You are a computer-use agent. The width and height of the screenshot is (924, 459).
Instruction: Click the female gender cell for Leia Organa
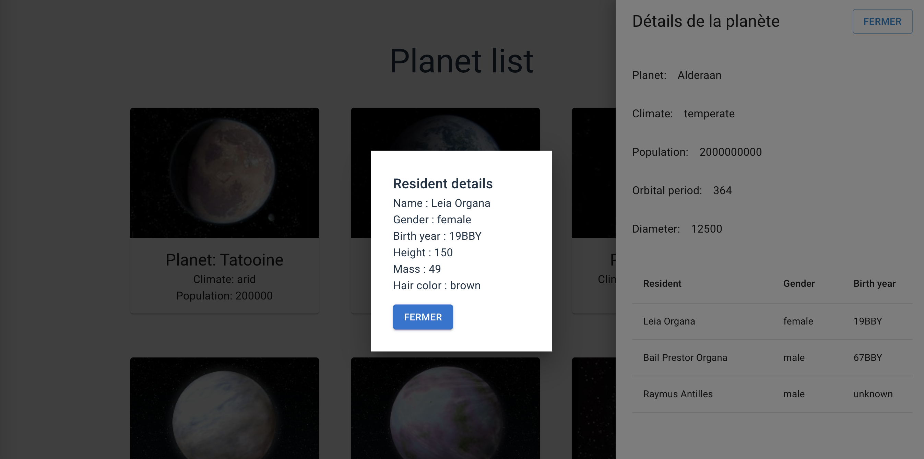(x=798, y=321)
